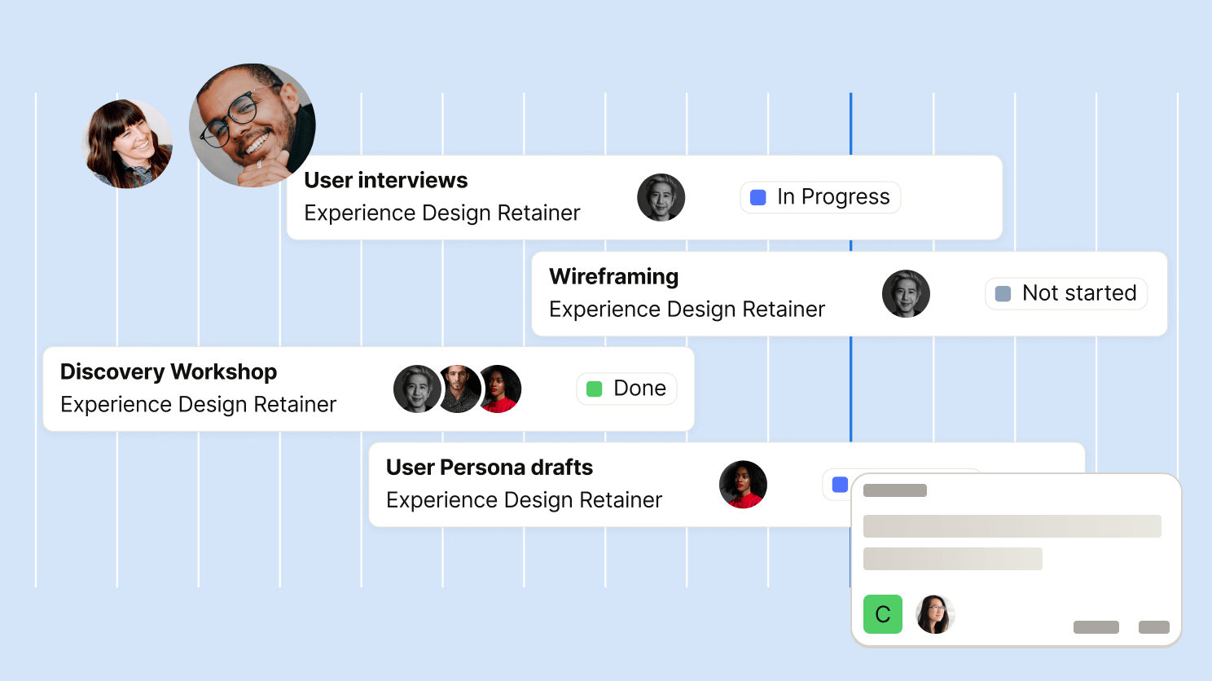Click the green C avatar icon
Image resolution: width=1212 pixels, height=681 pixels.
coord(883,614)
